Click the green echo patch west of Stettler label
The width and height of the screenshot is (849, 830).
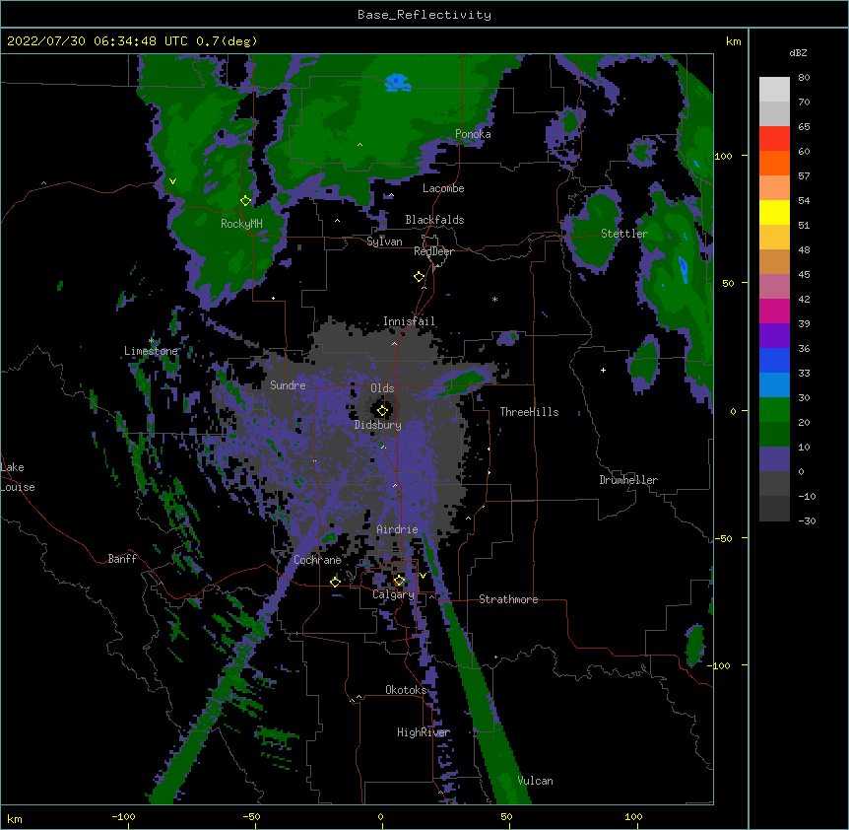pyautogui.click(x=594, y=231)
